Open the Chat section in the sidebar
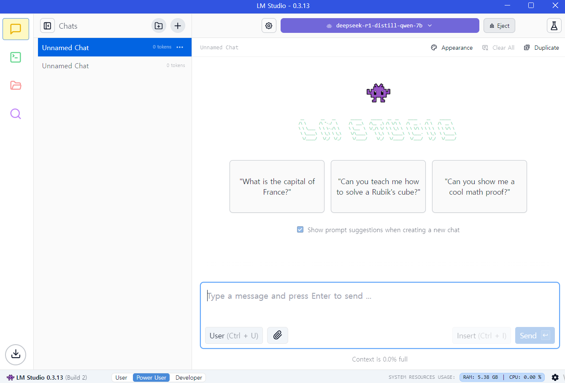The image size is (565, 383). click(x=16, y=29)
